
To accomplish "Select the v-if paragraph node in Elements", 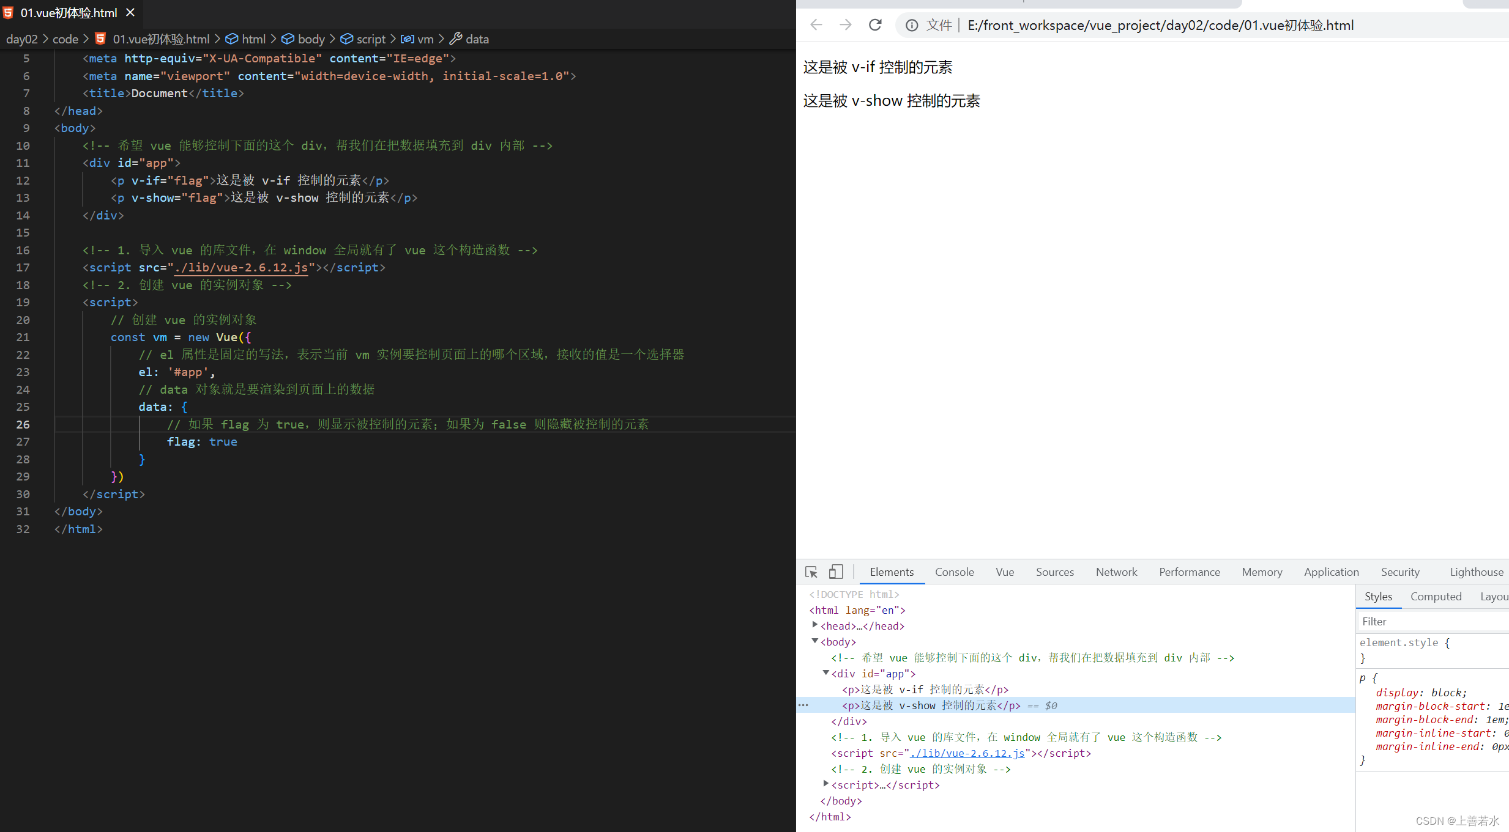I will coord(925,690).
